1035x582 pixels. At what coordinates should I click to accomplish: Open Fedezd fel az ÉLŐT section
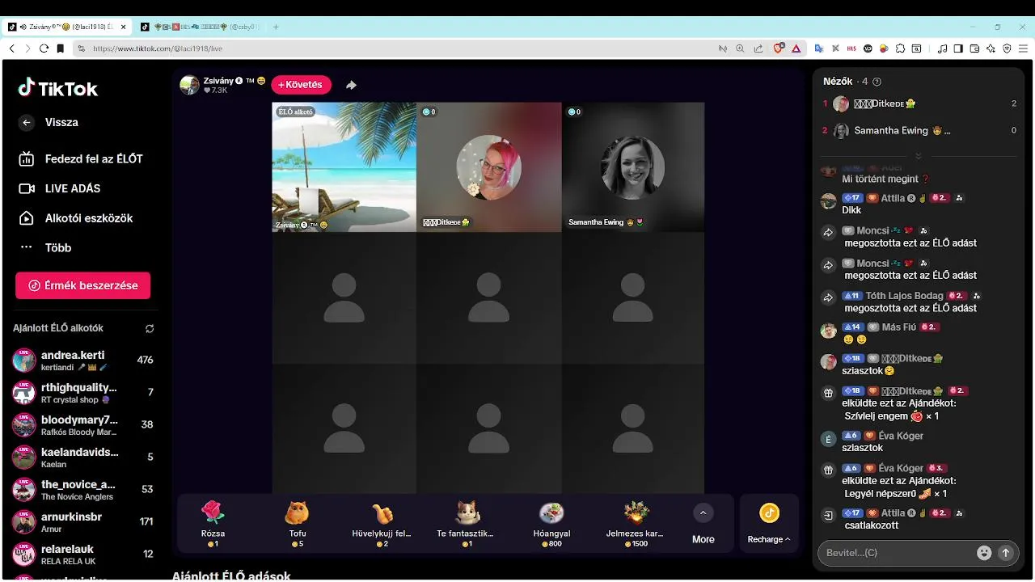coord(81,158)
